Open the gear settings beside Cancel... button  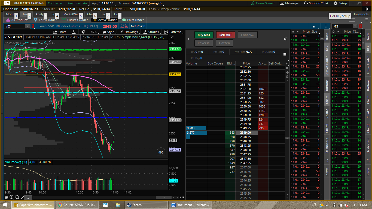coord(285,39)
